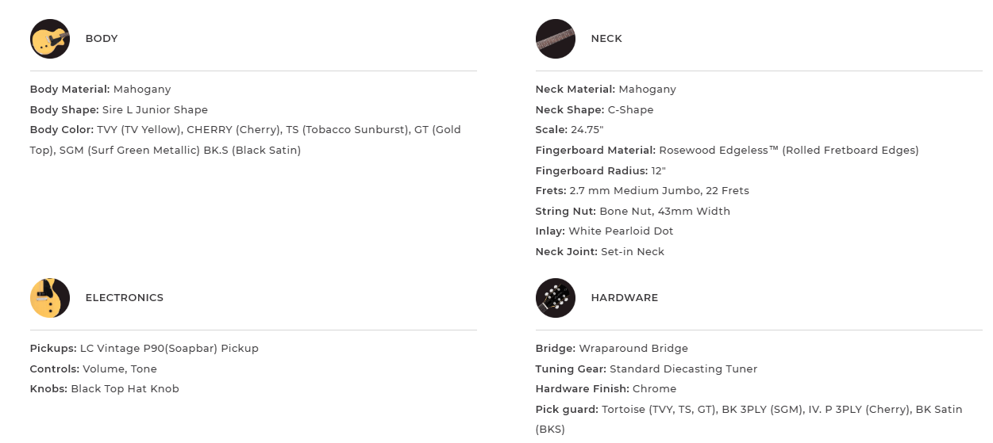
Task: Click the Body Shape specification line
Action: tap(118, 110)
